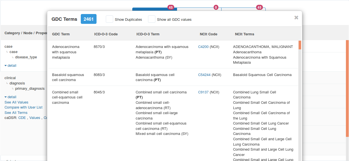Click the 2461 terms count badge
Viewport: 349px width, 161px height.
click(89, 19)
